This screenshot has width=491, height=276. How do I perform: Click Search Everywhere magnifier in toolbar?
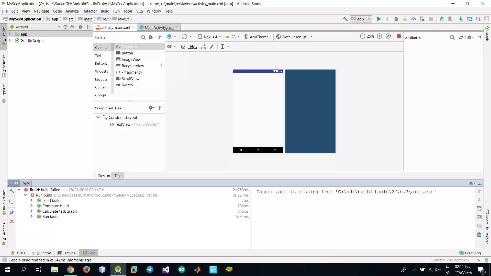coord(478,19)
